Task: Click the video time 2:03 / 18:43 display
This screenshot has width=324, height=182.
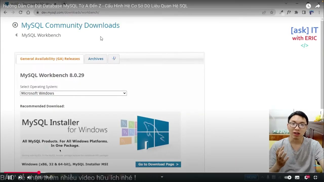Action: [44, 177]
